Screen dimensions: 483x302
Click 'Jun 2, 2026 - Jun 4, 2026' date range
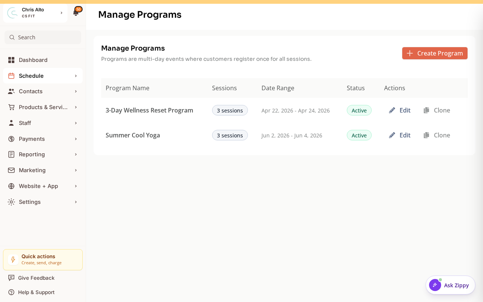[x=292, y=136]
